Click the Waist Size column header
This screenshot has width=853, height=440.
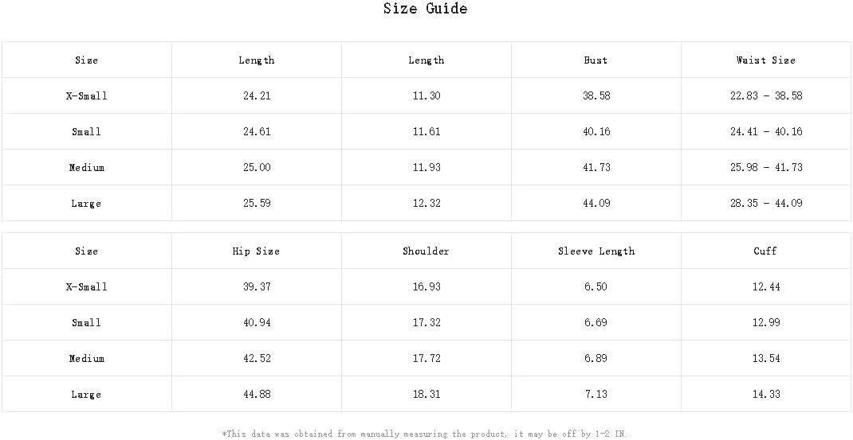(x=765, y=60)
